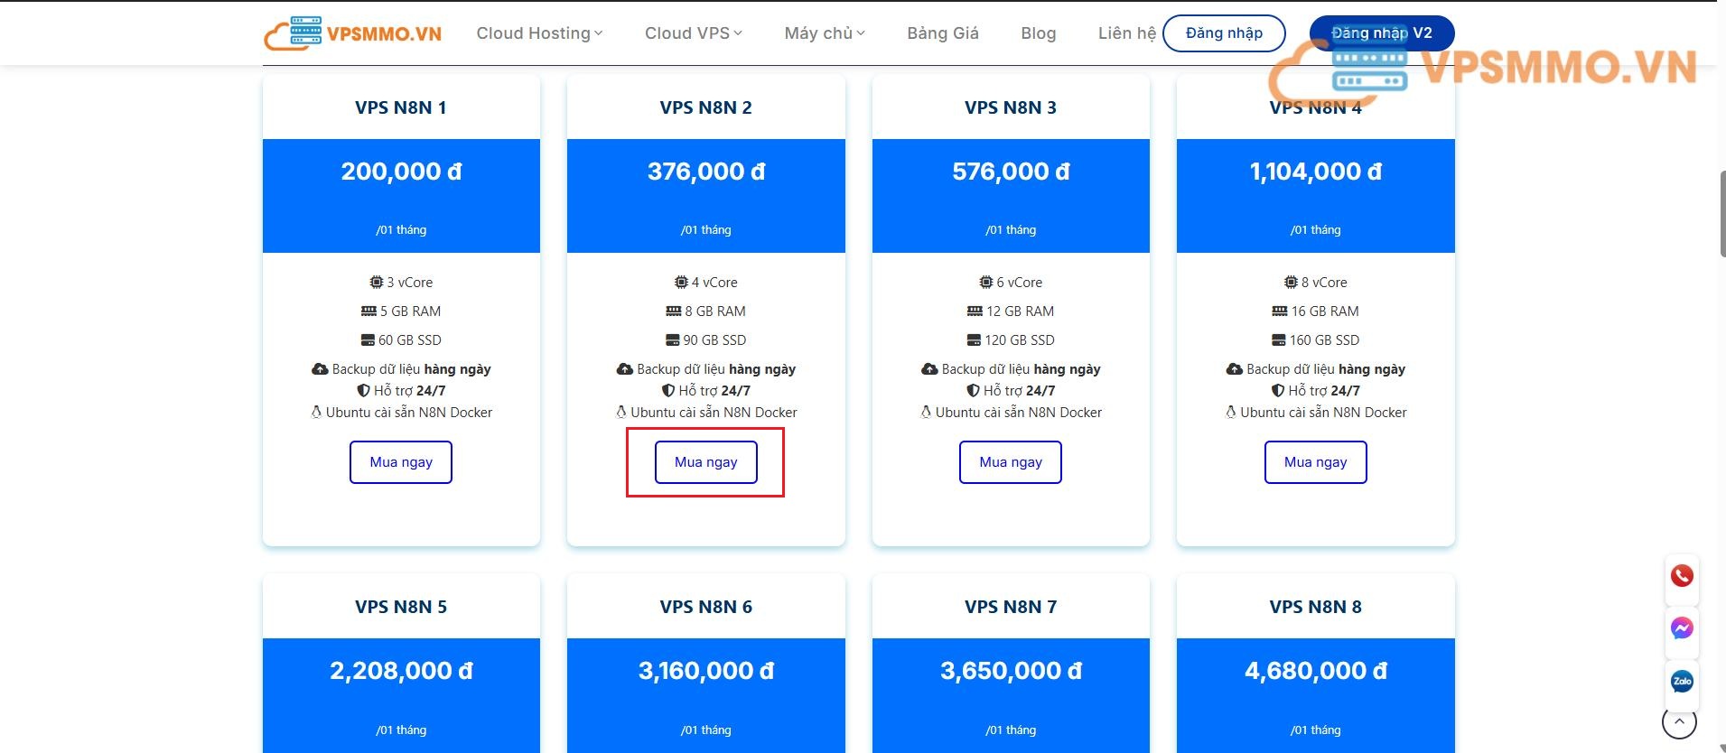Click the SSD icon in VPS N8N 4
1726x753 pixels.
(1279, 340)
